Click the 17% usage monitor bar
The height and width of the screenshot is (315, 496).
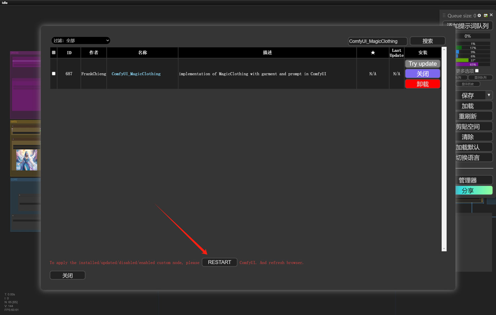point(473,48)
